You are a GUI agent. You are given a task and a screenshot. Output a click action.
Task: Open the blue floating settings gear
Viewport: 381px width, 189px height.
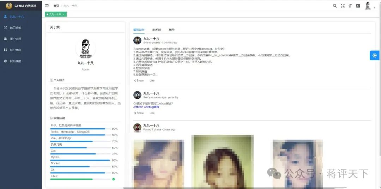pyautogui.click(x=374, y=55)
